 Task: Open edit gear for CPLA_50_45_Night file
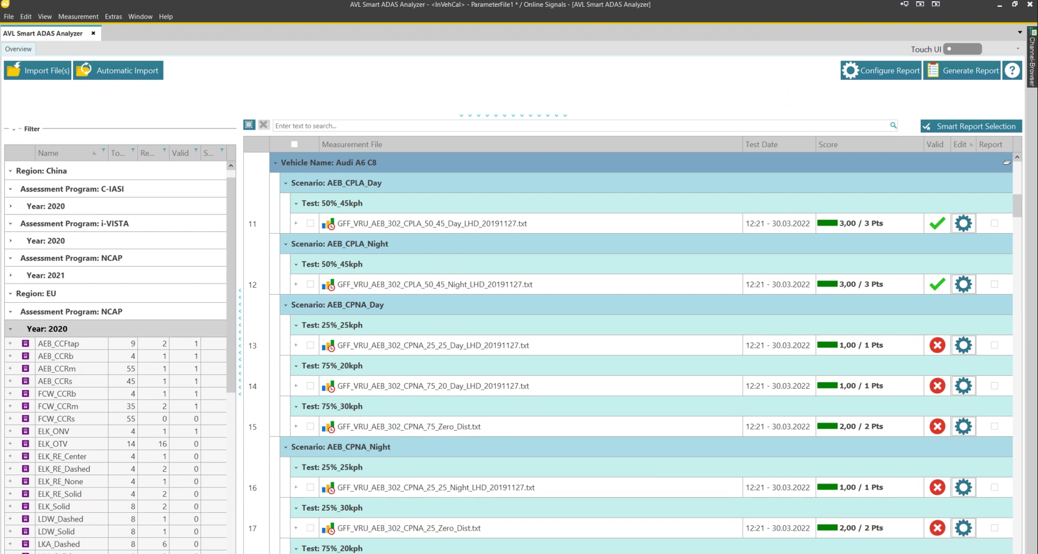coord(963,284)
